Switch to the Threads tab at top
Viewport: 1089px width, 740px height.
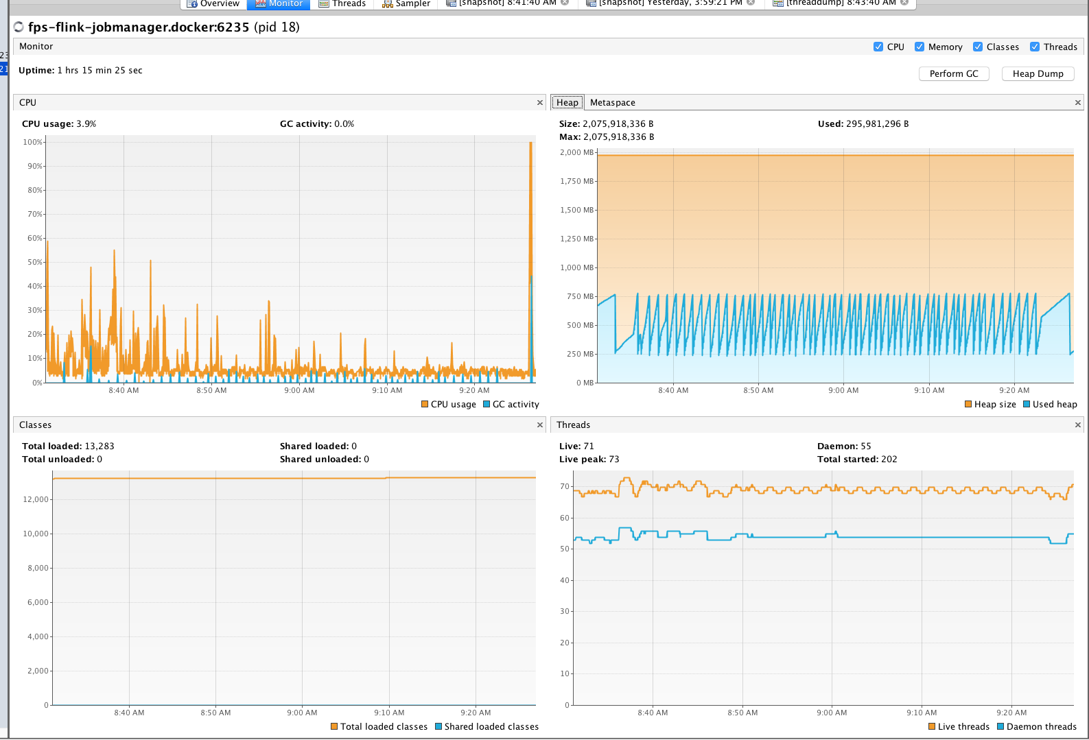(x=342, y=3)
